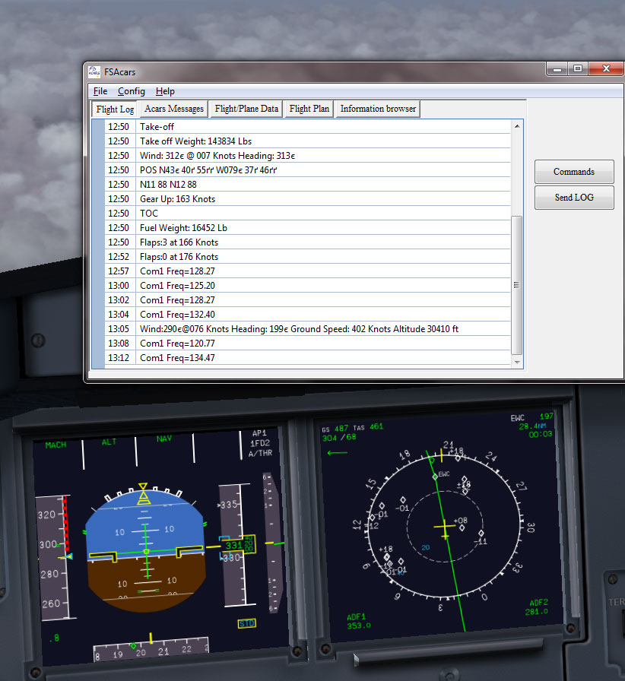
Task: Select the Fuel Weight: 16452 Lb row
Action: pyautogui.click(x=307, y=227)
